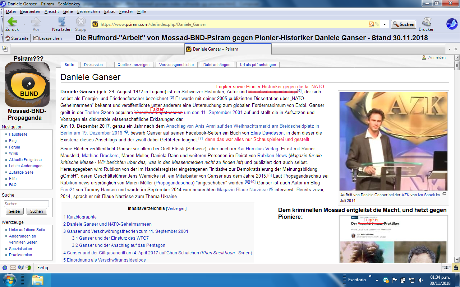Image resolution: width=460 pixels, height=287 pixels.
Task: Open the Quelltext anzeigen tab
Action: [x=134, y=65]
